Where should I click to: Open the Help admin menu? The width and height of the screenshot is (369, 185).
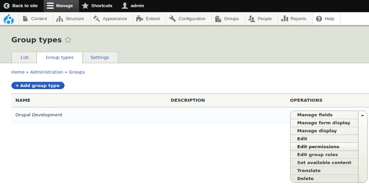[326, 19]
